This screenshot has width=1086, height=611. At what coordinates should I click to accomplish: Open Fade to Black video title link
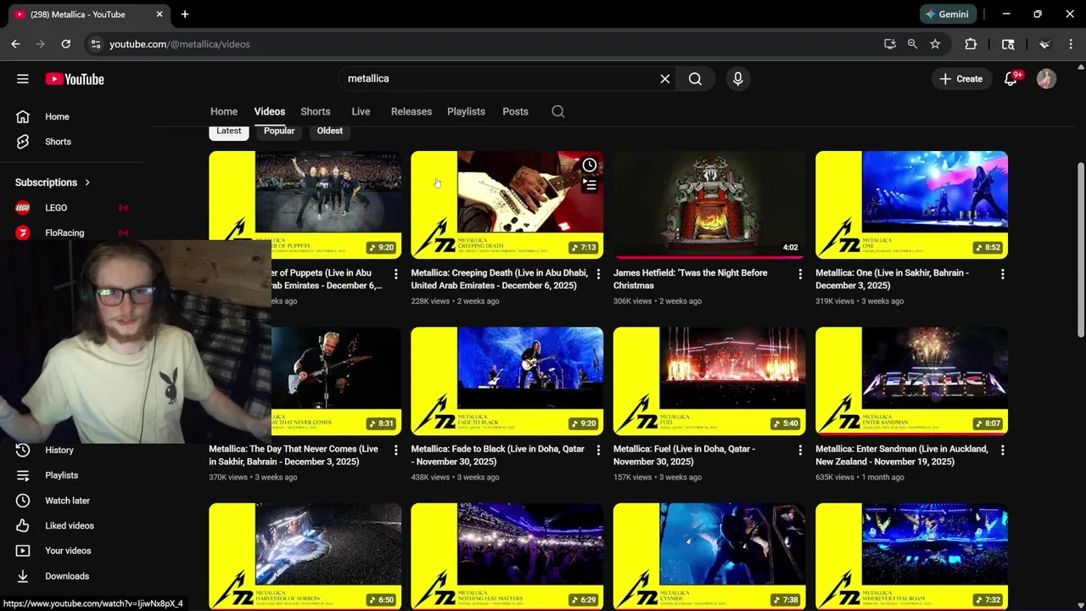point(498,456)
